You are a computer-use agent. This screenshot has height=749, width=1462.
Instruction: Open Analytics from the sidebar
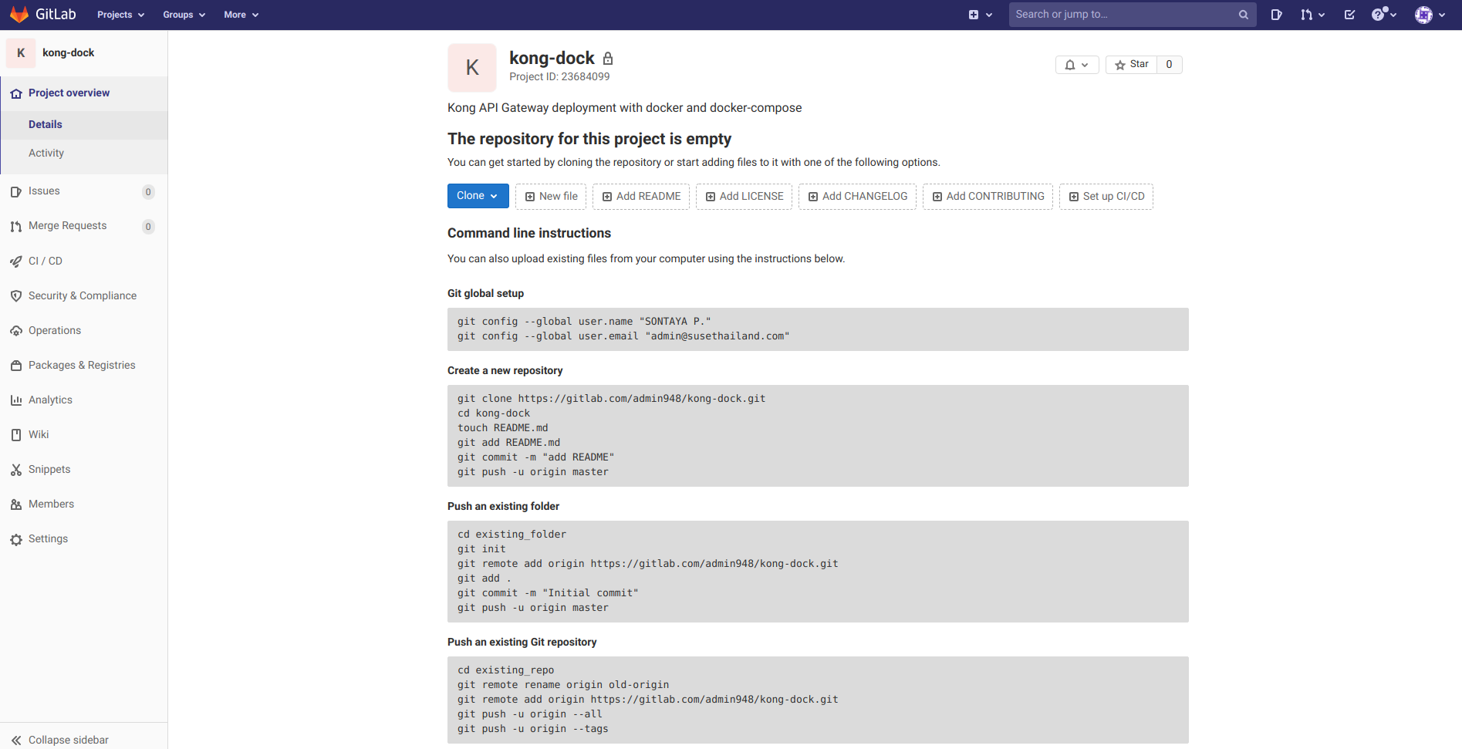(x=51, y=400)
